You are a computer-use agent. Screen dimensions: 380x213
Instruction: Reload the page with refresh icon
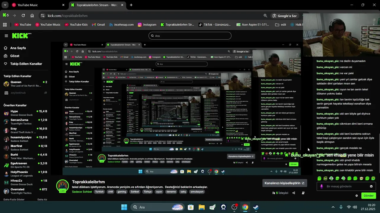click(23, 16)
